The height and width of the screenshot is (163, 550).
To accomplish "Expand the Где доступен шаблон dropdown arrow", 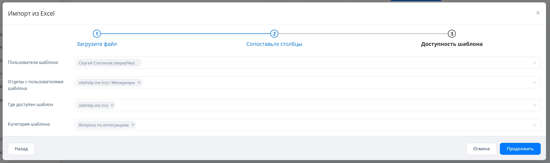I will pyautogui.click(x=534, y=105).
